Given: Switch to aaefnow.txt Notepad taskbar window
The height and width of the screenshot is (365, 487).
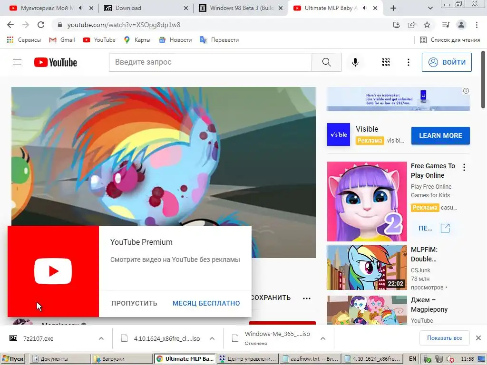Looking at the screenshot, I should click(x=310, y=359).
